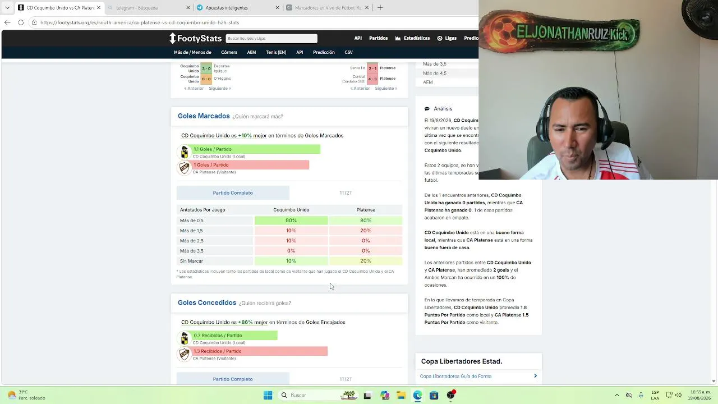Viewport: 718px width, 404px height.
Task: Click the red 1.3 Recibidos / Partido bar
Action: tap(259, 351)
